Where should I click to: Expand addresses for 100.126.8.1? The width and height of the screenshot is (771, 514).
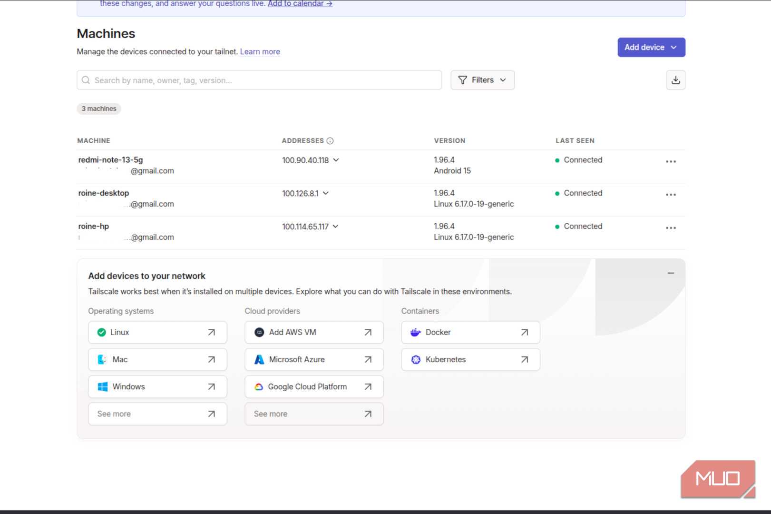326,193
